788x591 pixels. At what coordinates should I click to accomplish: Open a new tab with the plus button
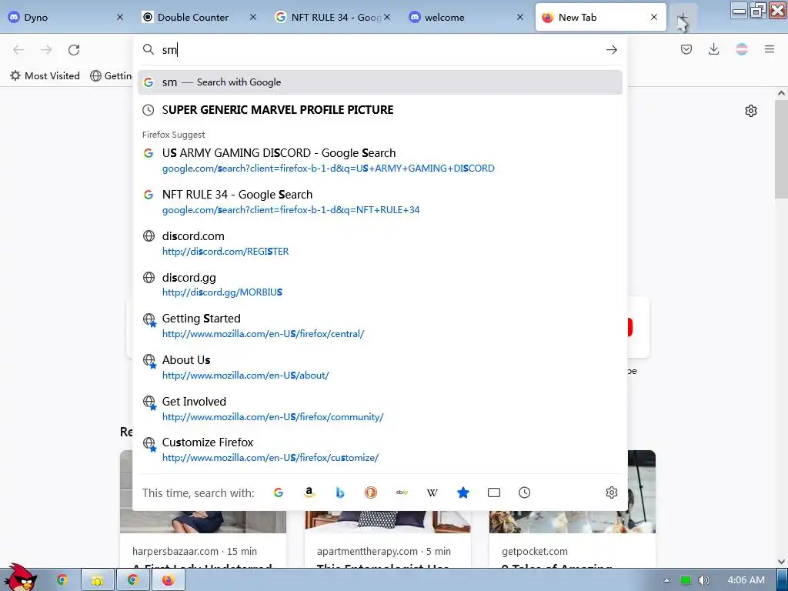point(683,18)
